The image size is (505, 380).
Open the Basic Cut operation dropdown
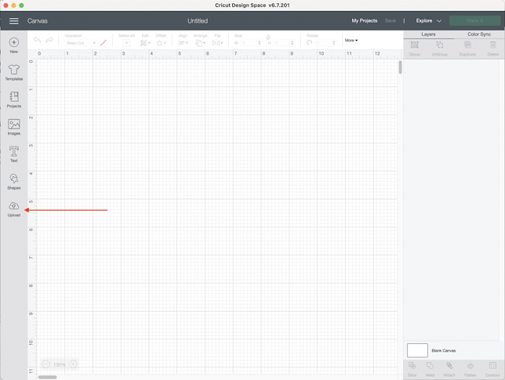point(81,43)
